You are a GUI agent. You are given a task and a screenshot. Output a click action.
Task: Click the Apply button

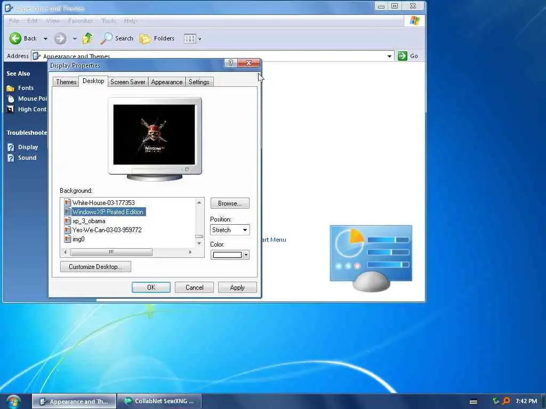(237, 287)
